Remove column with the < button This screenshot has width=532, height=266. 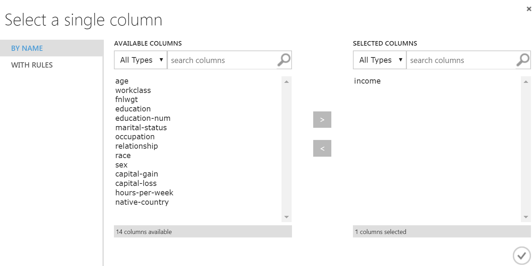click(x=322, y=148)
